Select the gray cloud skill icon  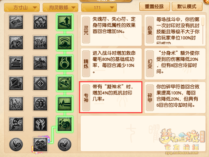[40, 22]
